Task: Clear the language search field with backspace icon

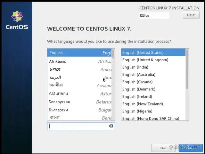Action: (111, 126)
